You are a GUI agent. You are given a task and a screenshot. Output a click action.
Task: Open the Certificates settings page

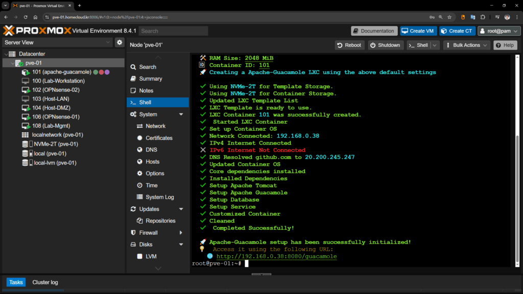click(x=159, y=138)
